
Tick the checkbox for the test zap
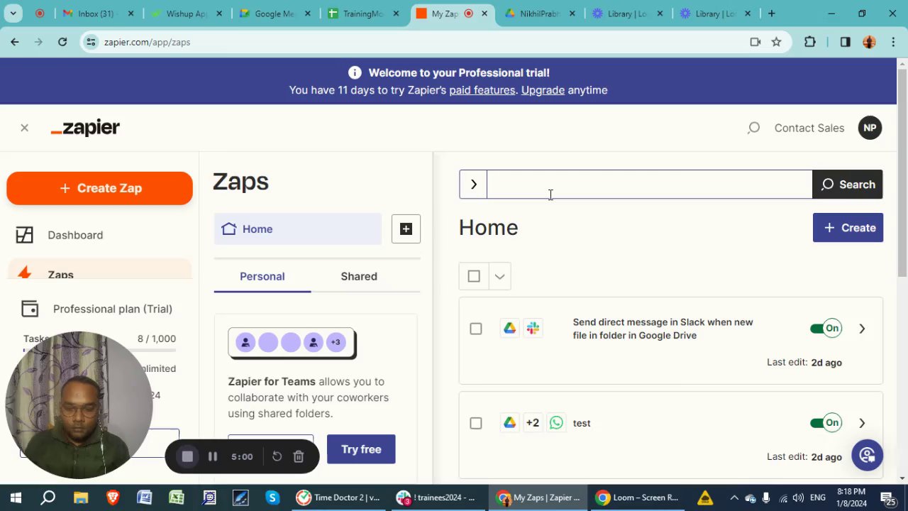(x=475, y=423)
